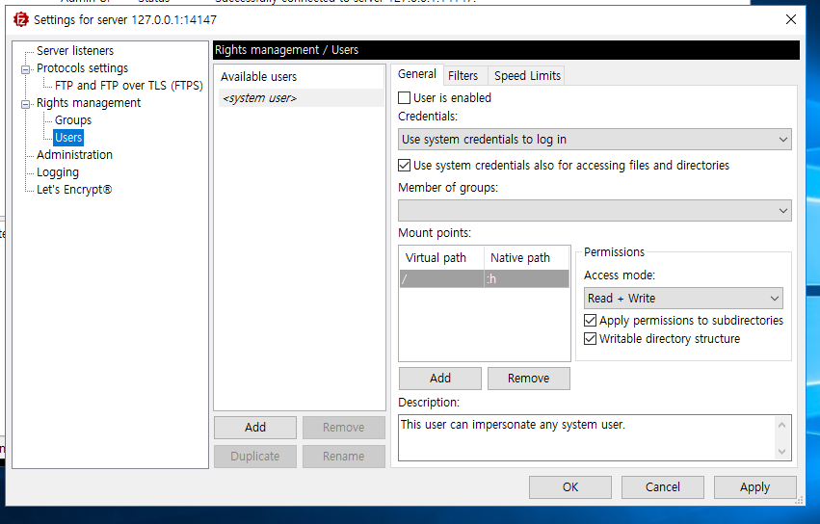Open the Administration settings page

(74, 155)
